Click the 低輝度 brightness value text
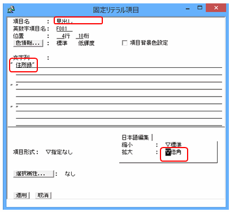230x212 pixels. point(86,43)
